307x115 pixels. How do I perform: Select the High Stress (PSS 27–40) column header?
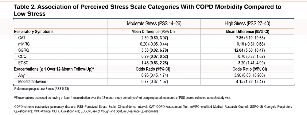(247, 24)
